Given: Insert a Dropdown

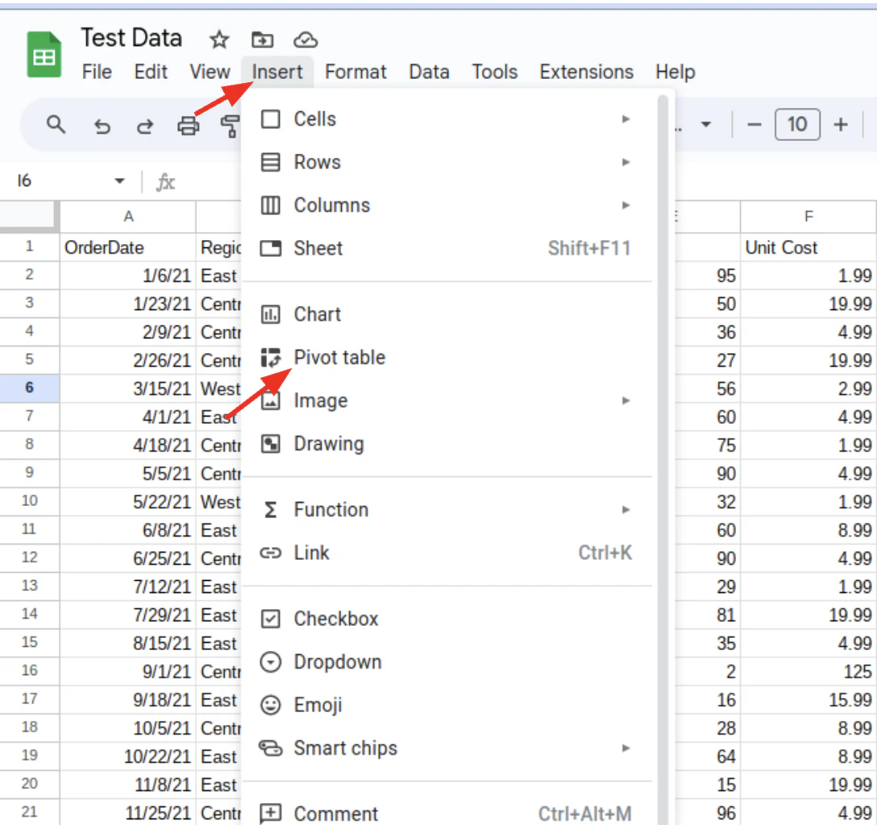Looking at the screenshot, I should point(447,662).
